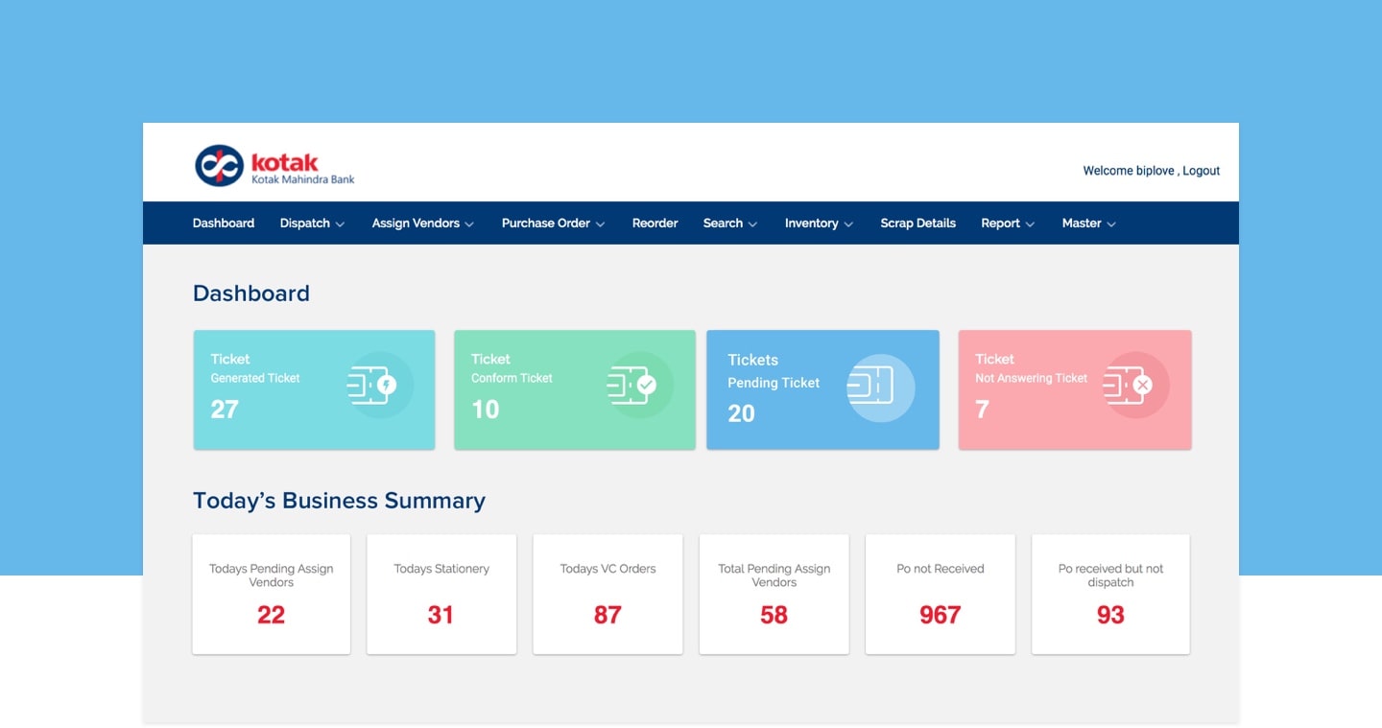Click the value 87
The height and width of the screenshot is (728, 1382).
(608, 615)
